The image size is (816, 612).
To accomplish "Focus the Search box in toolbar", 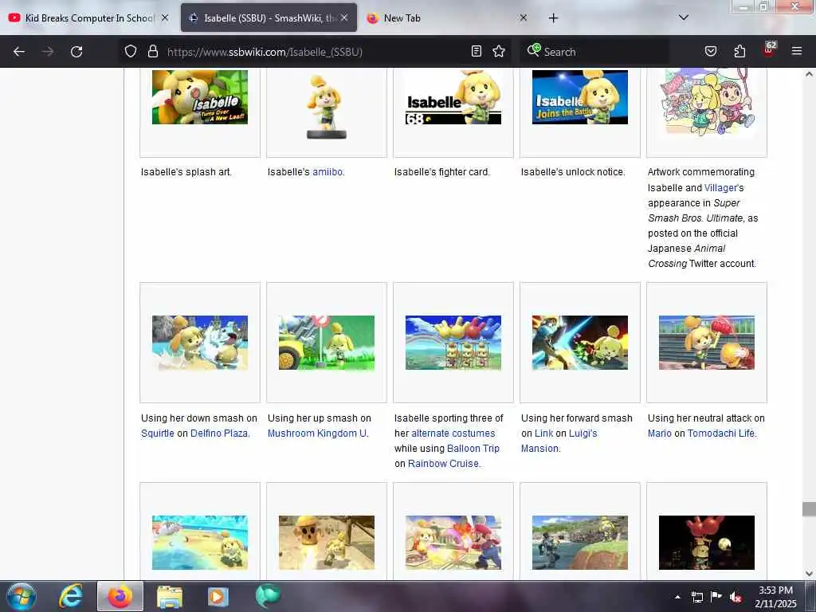I will 593,52.
